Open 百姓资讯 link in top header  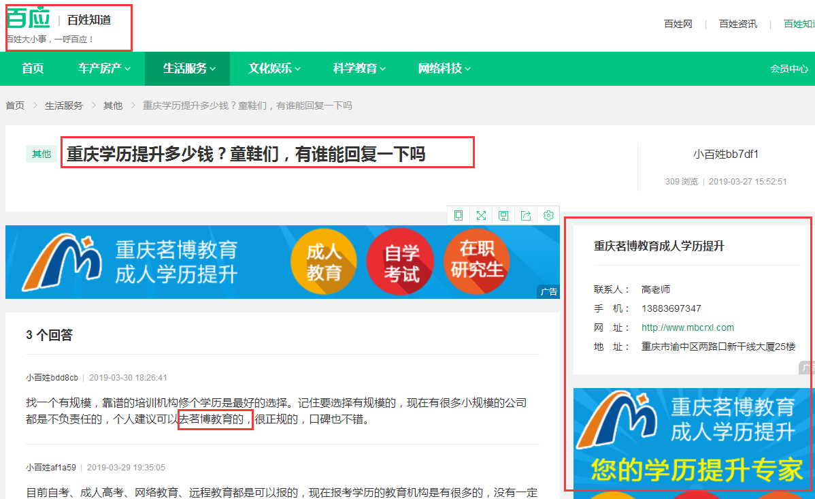coord(738,24)
